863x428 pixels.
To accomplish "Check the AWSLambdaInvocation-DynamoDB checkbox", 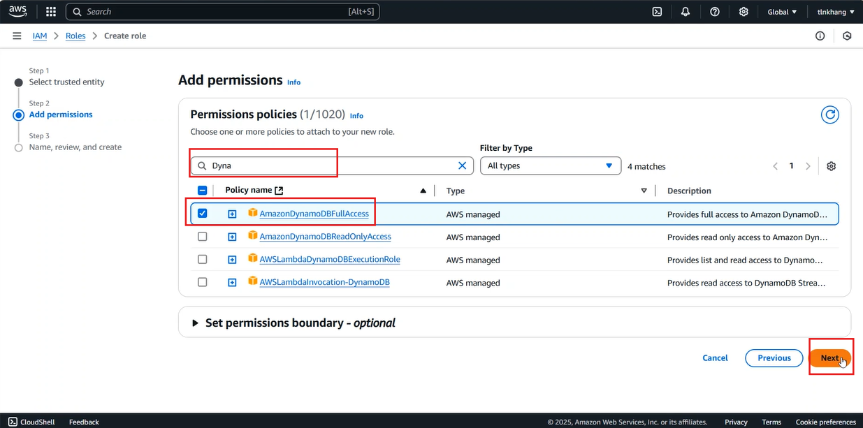I will [202, 282].
